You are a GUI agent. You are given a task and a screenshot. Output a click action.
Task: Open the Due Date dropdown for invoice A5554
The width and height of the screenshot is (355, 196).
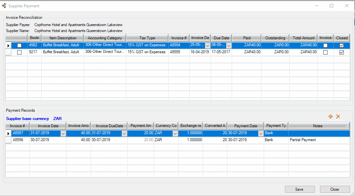229,45
